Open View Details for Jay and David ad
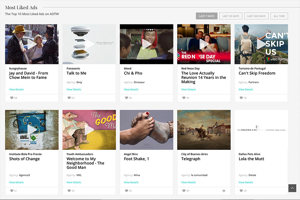 click(x=16, y=89)
